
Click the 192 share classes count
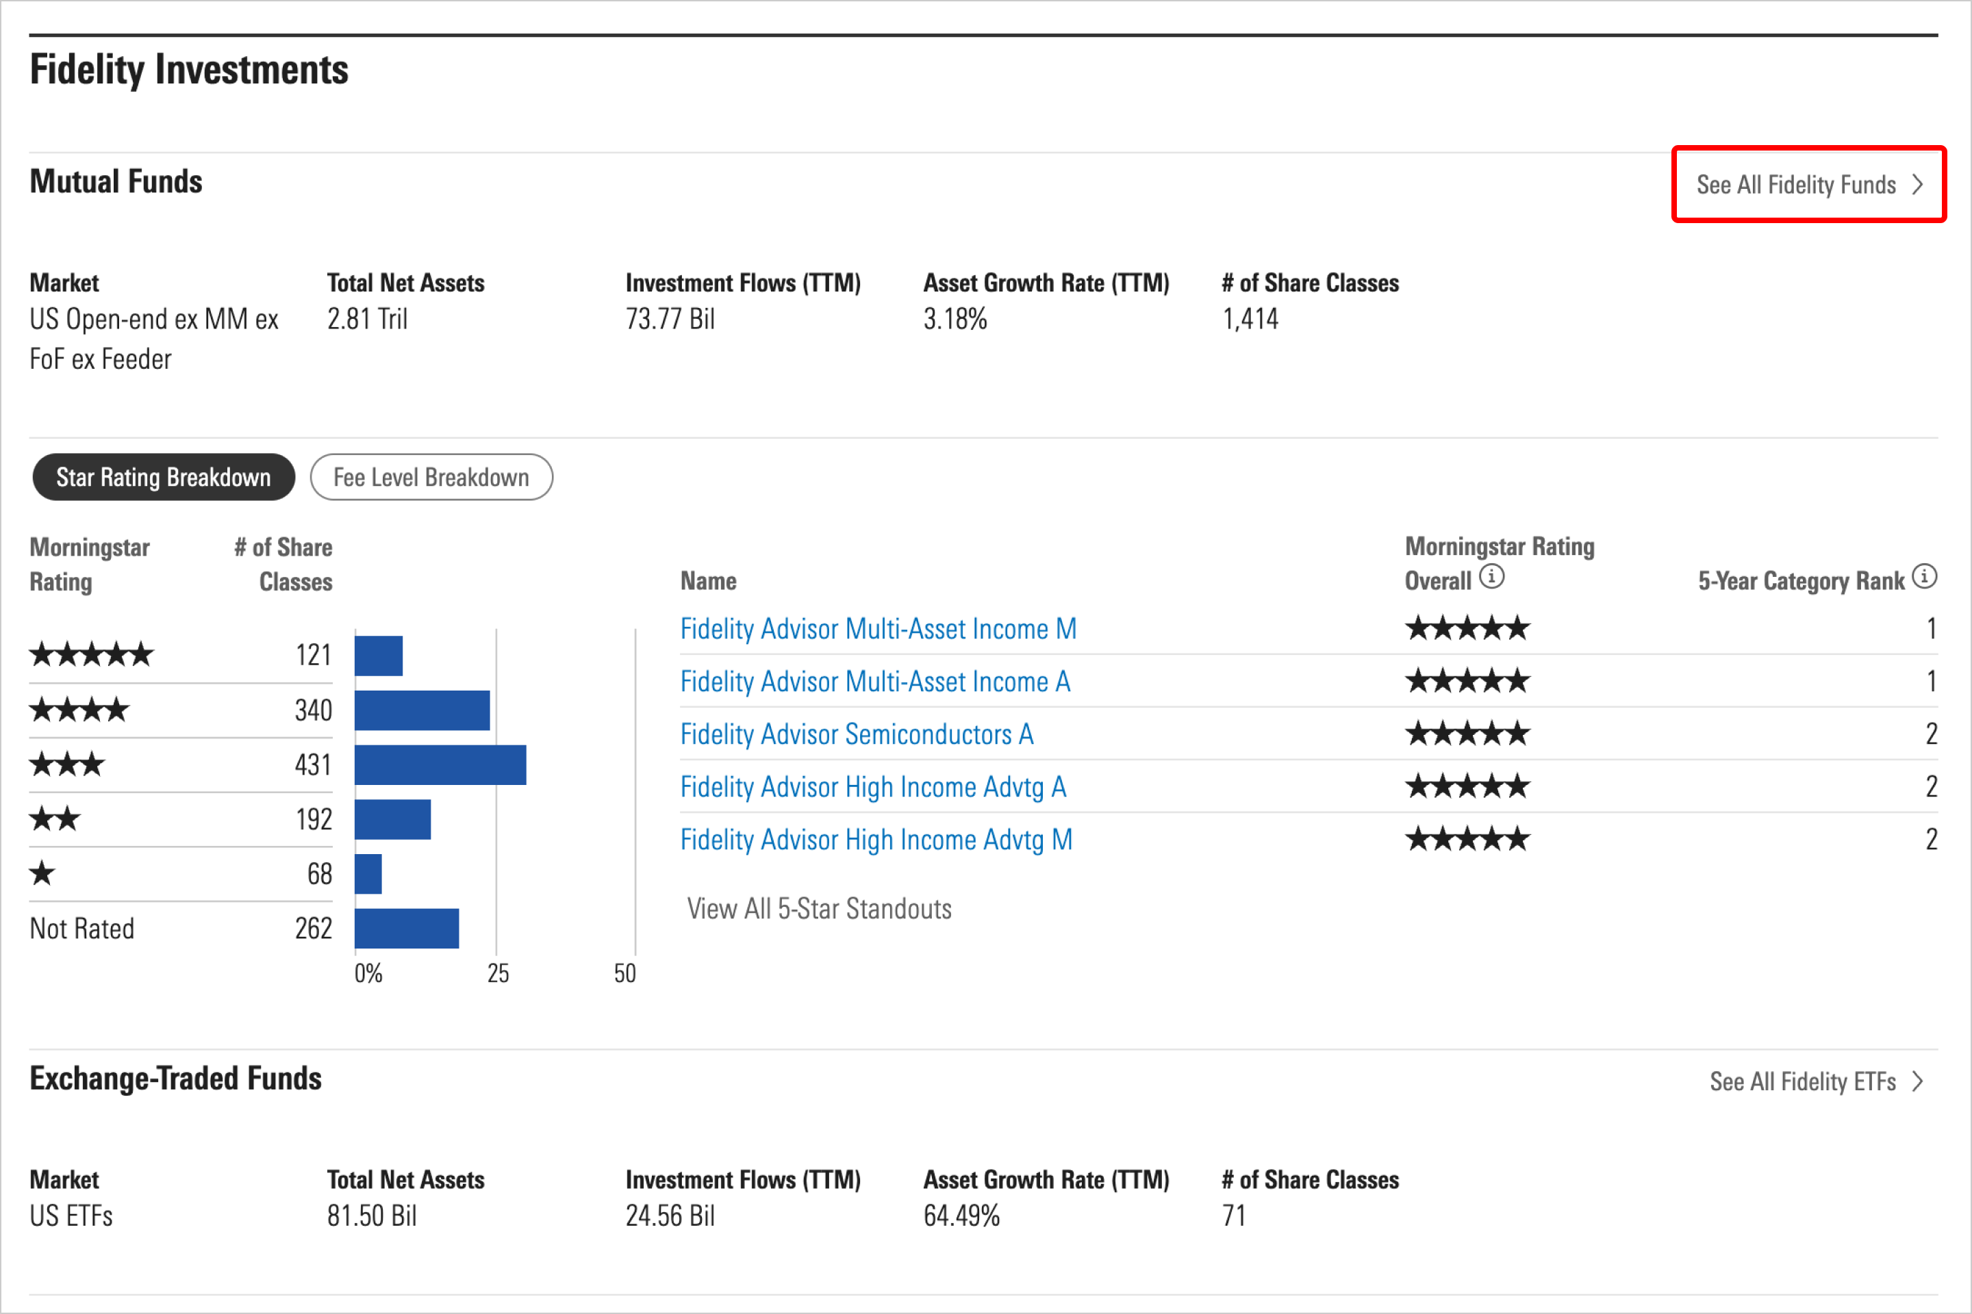[x=314, y=819]
